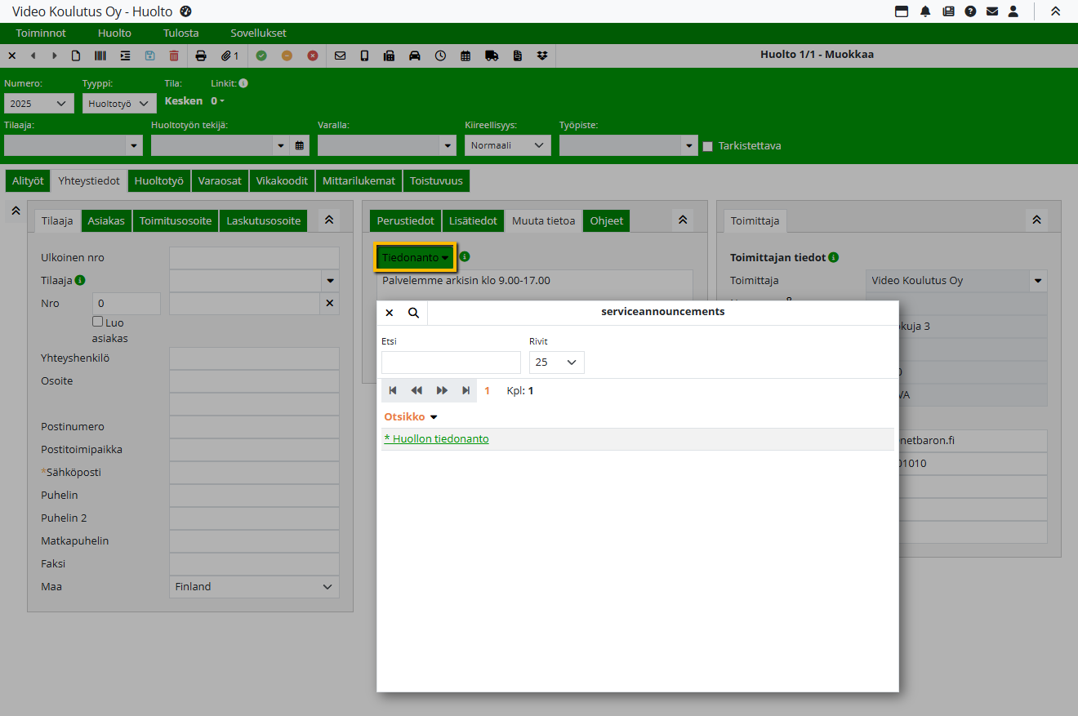Open the user profile icon
This screenshot has width=1078, height=716.
(1013, 11)
